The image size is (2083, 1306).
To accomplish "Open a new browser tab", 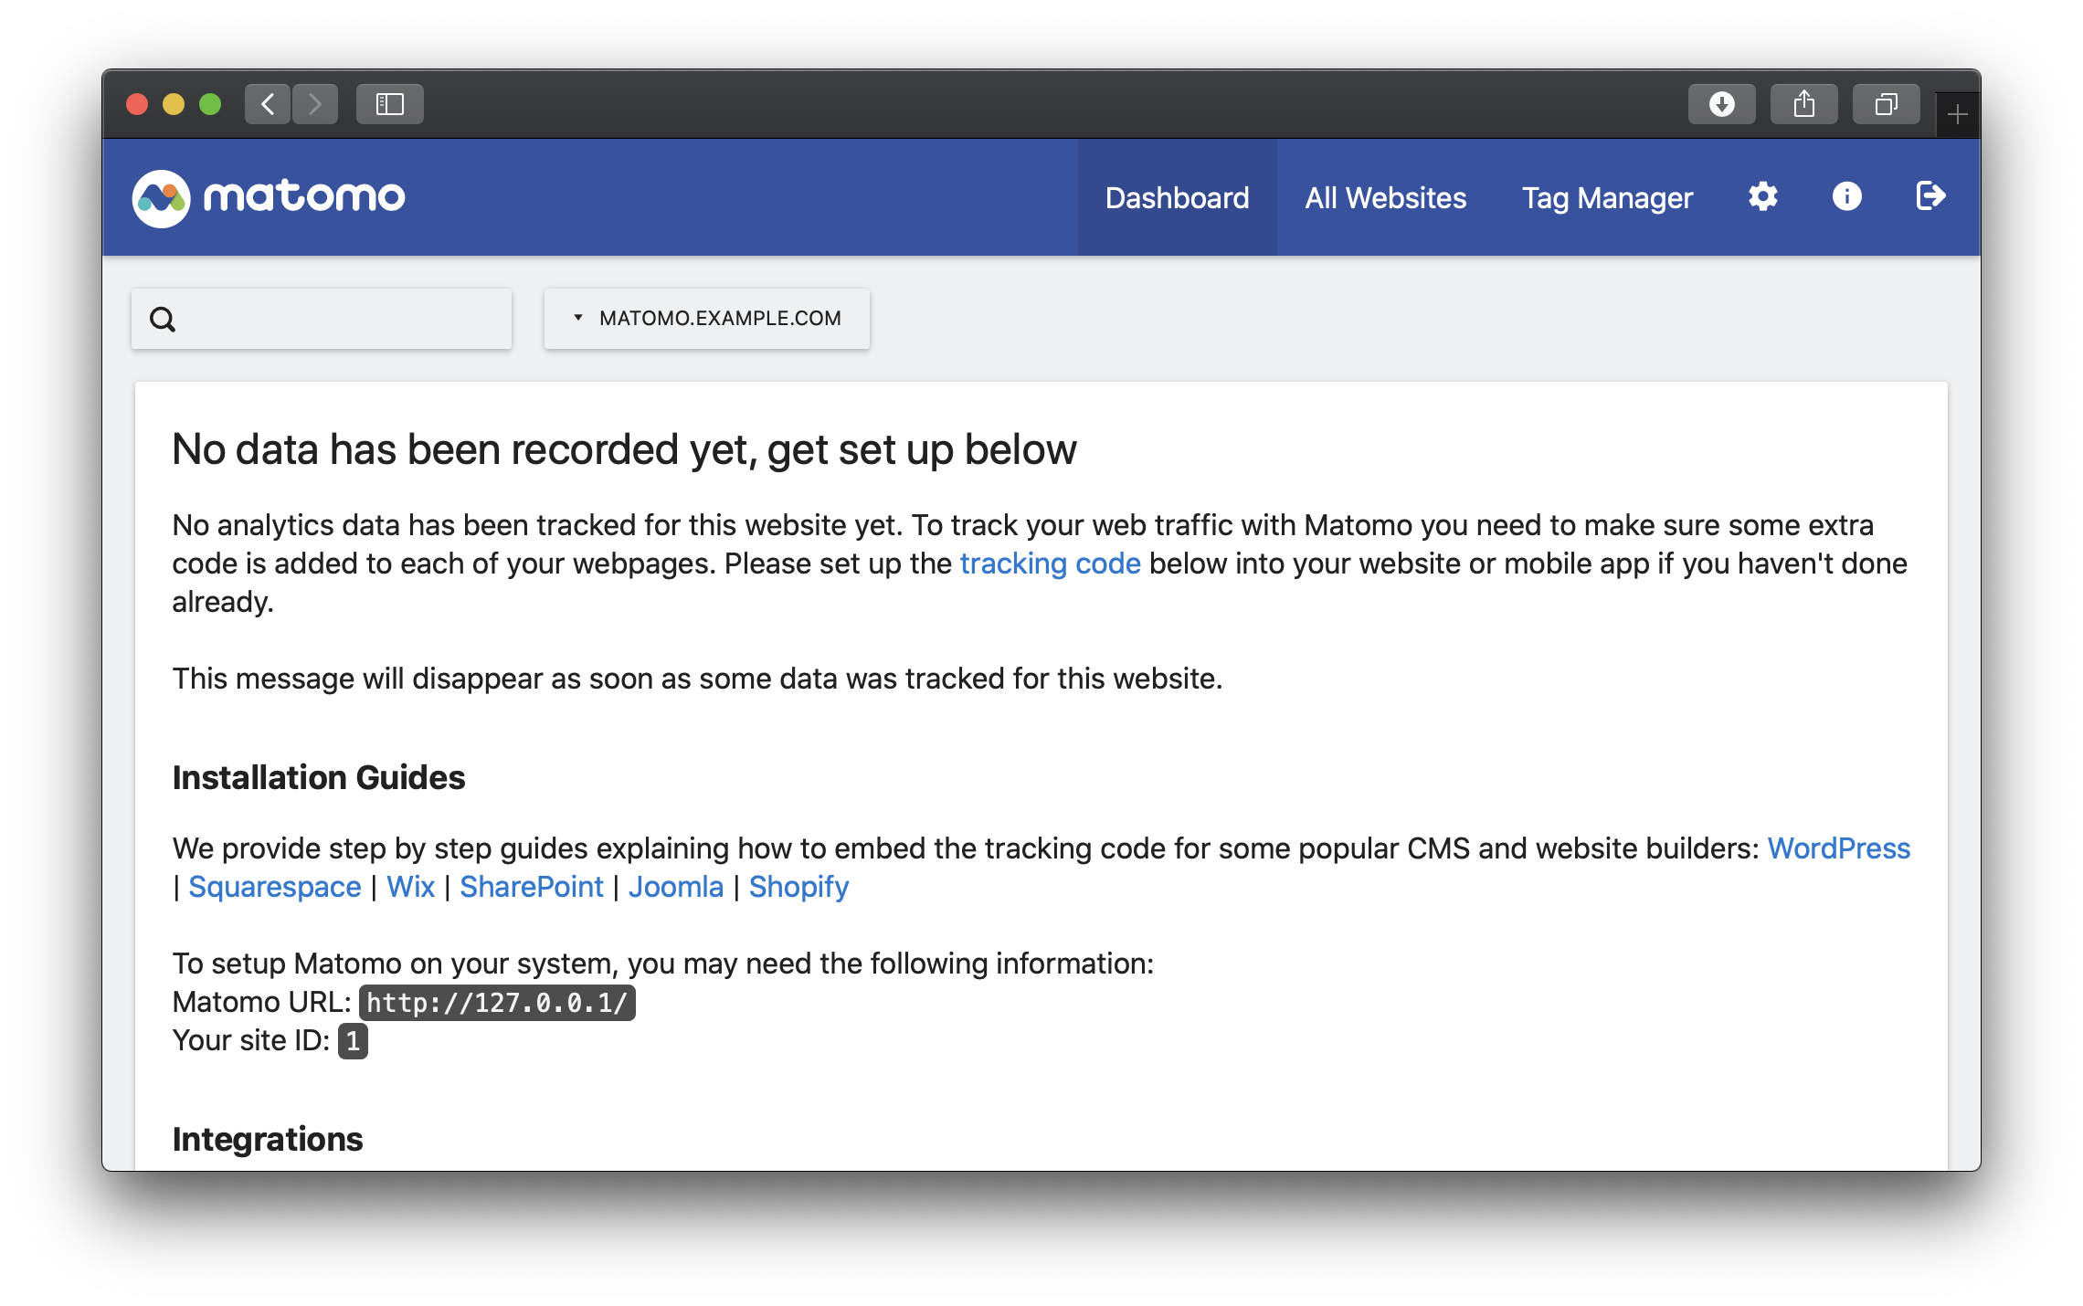I will [1957, 115].
